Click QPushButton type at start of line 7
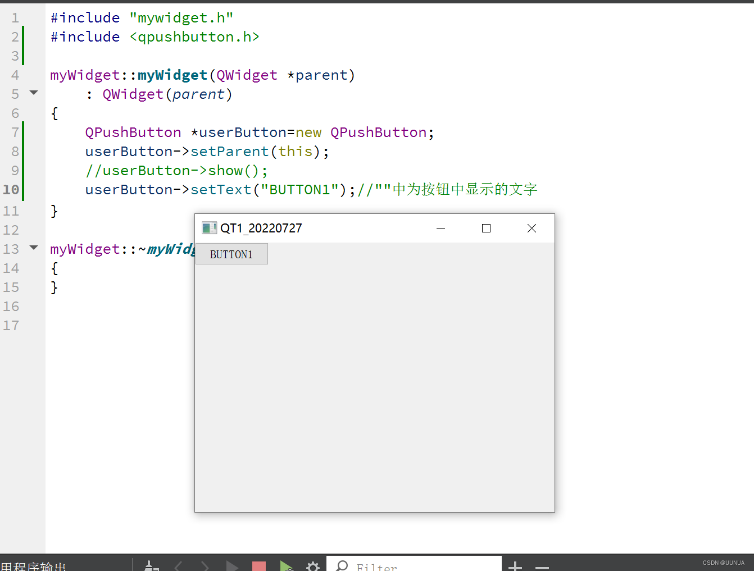 (133, 133)
